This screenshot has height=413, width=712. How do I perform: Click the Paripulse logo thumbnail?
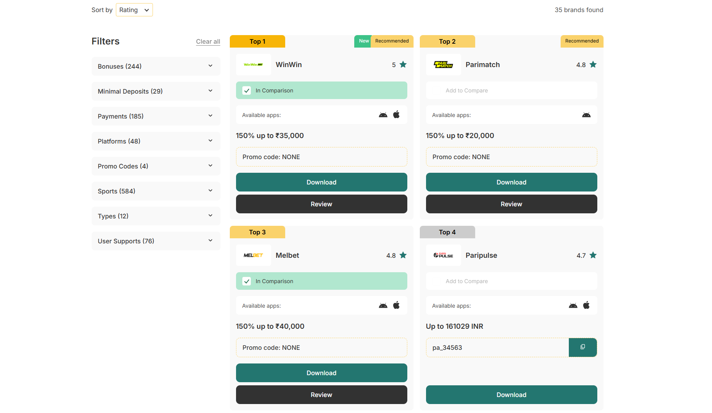tap(443, 255)
